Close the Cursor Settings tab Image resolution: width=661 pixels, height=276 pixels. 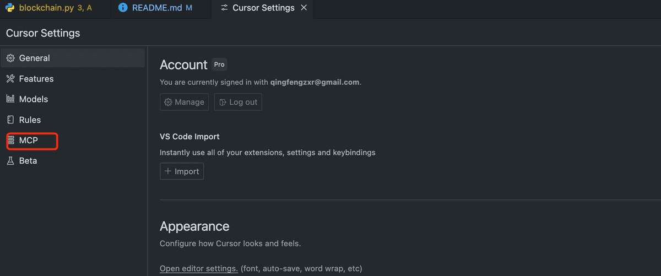click(x=304, y=8)
